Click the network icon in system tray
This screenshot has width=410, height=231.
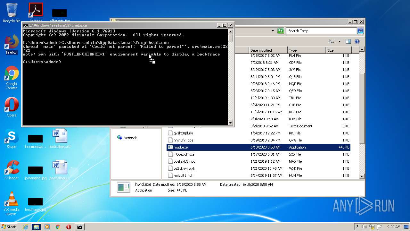pos(372,227)
